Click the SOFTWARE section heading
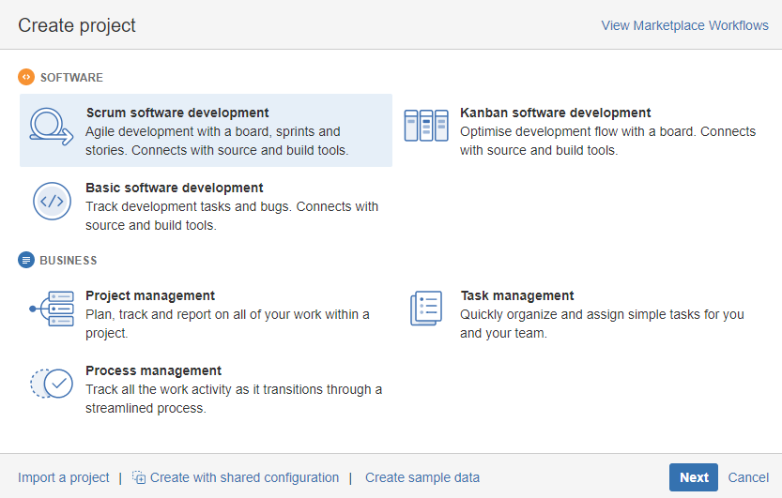This screenshot has width=782, height=498. pos(71,78)
